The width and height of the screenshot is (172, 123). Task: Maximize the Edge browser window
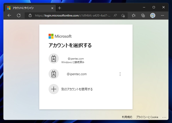(154, 7)
